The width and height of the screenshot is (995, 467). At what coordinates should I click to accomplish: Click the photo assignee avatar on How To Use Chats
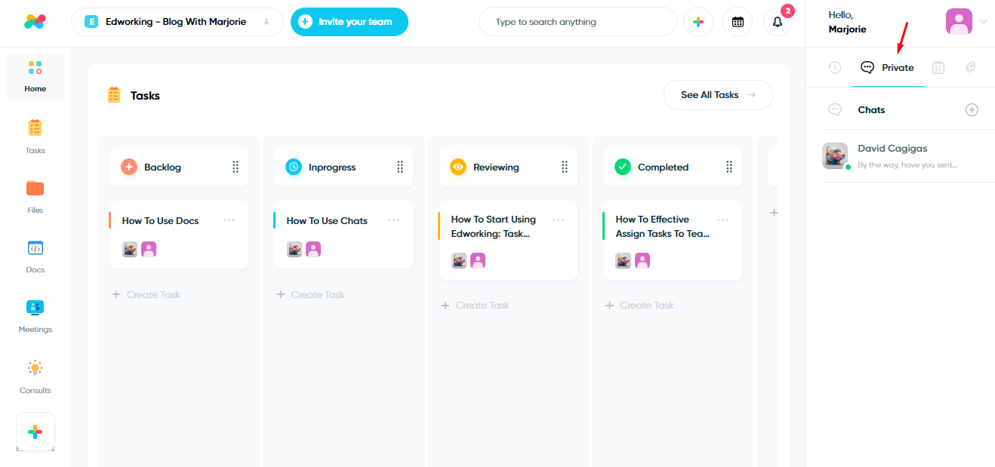click(294, 250)
